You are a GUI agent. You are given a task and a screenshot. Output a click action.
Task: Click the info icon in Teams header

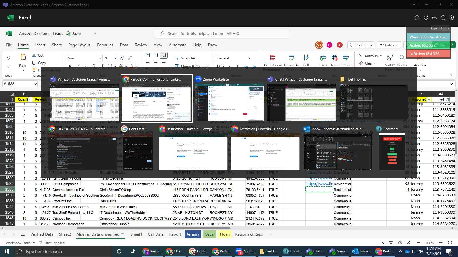pyautogui.click(x=443, y=18)
